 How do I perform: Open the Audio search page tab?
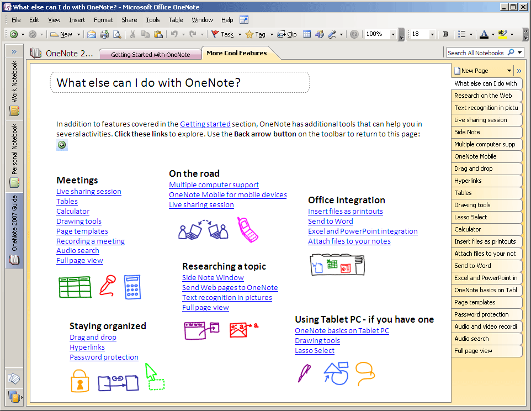point(486,339)
